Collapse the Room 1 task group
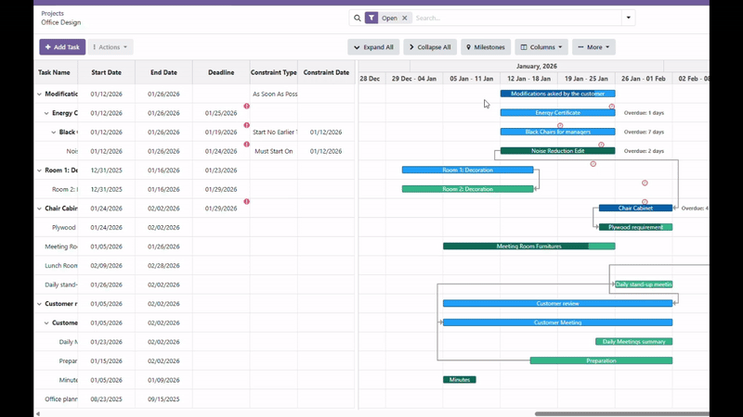This screenshot has height=417, width=743. click(x=39, y=171)
